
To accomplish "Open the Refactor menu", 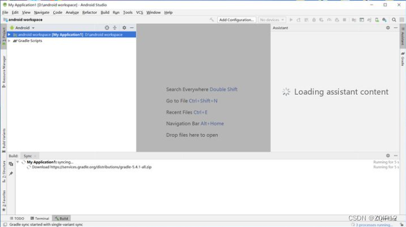I will click(90, 12).
